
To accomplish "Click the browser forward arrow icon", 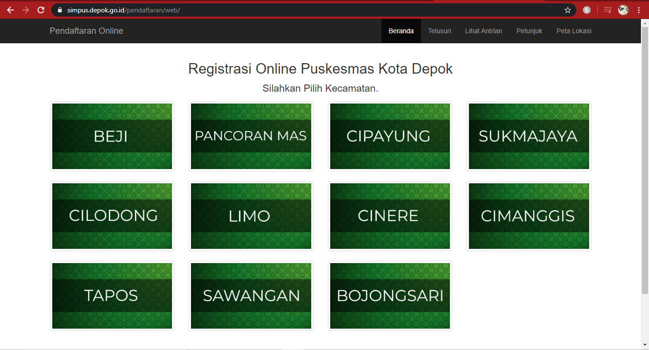I will [26, 9].
